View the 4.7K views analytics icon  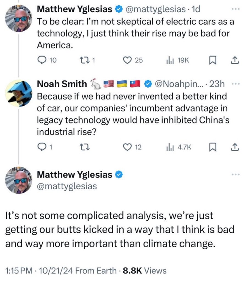pyautogui.click(x=170, y=147)
